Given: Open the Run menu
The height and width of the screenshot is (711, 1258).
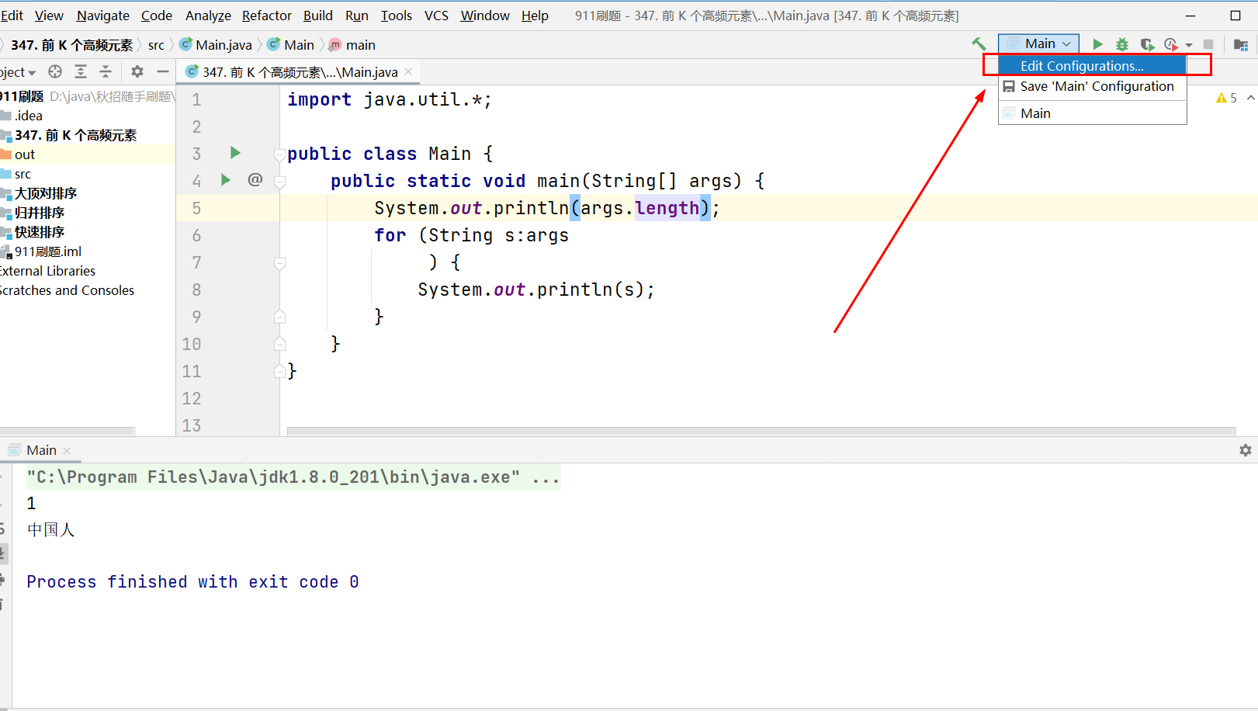Looking at the screenshot, I should click(x=357, y=16).
